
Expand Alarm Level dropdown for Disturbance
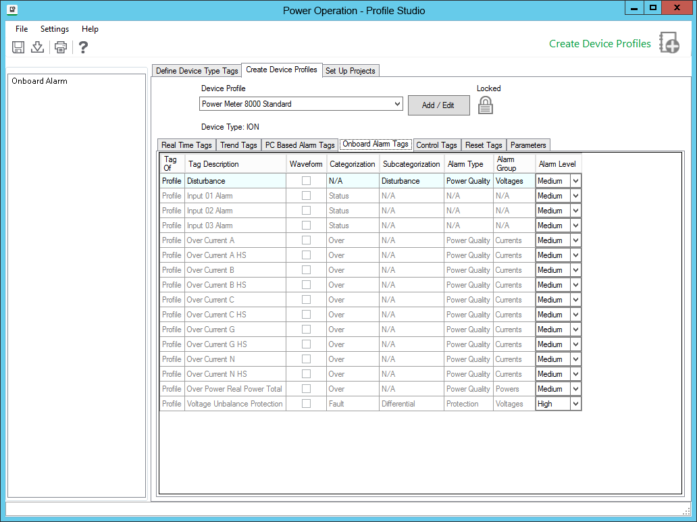(575, 181)
